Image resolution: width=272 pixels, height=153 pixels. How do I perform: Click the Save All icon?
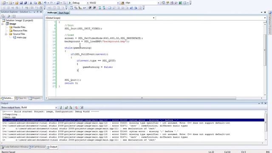[25, 3]
